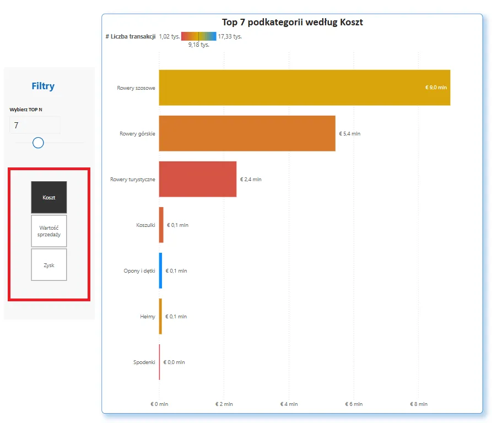Click the Wybierz TOP N slicer header
Image resolution: width=492 pixels, height=423 pixels.
click(26, 110)
